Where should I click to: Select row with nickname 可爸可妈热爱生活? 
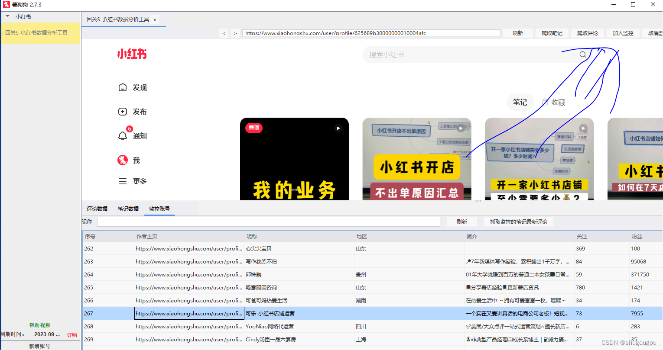tap(372, 300)
